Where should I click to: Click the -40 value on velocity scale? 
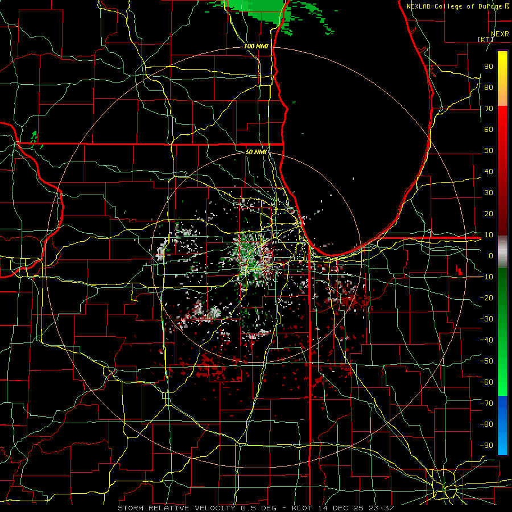[486, 340]
